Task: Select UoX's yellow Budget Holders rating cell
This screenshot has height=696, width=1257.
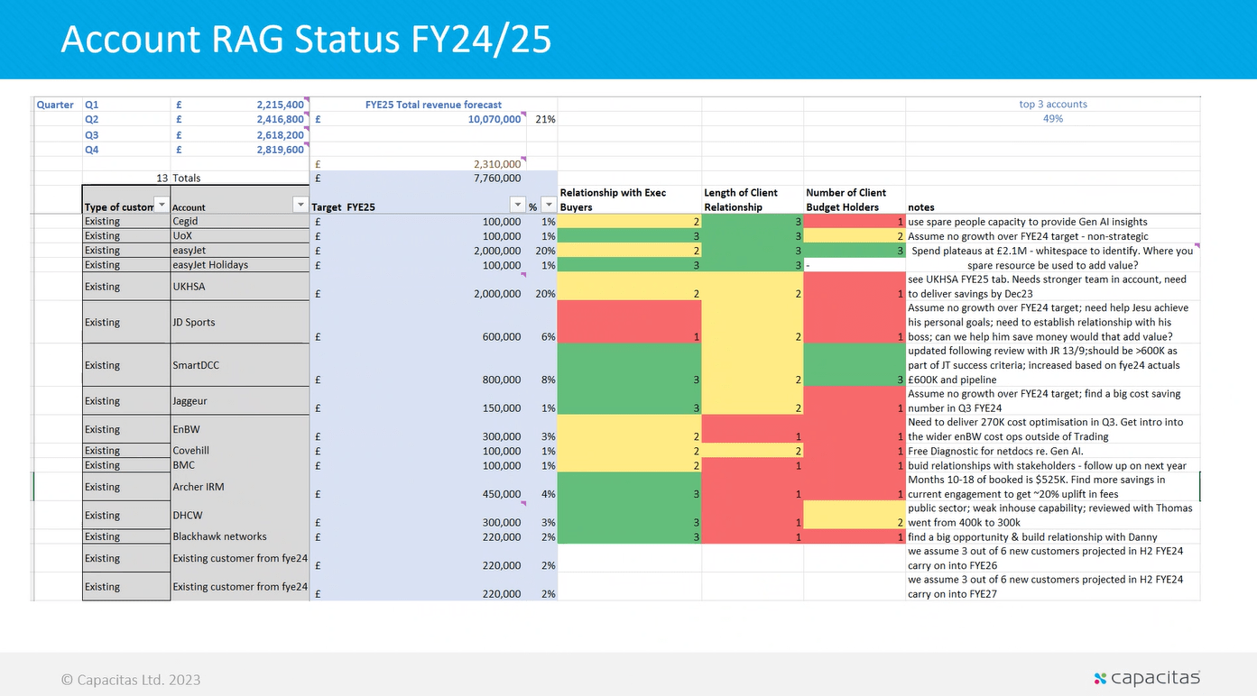Action: click(855, 235)
